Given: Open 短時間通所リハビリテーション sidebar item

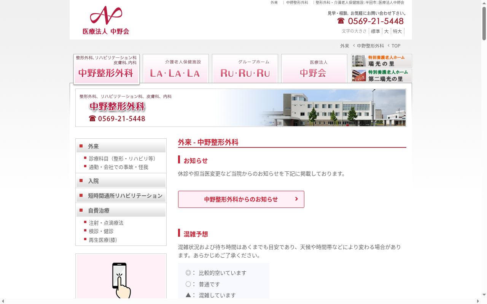Looking at the screenshot, I should pos(121,196).
